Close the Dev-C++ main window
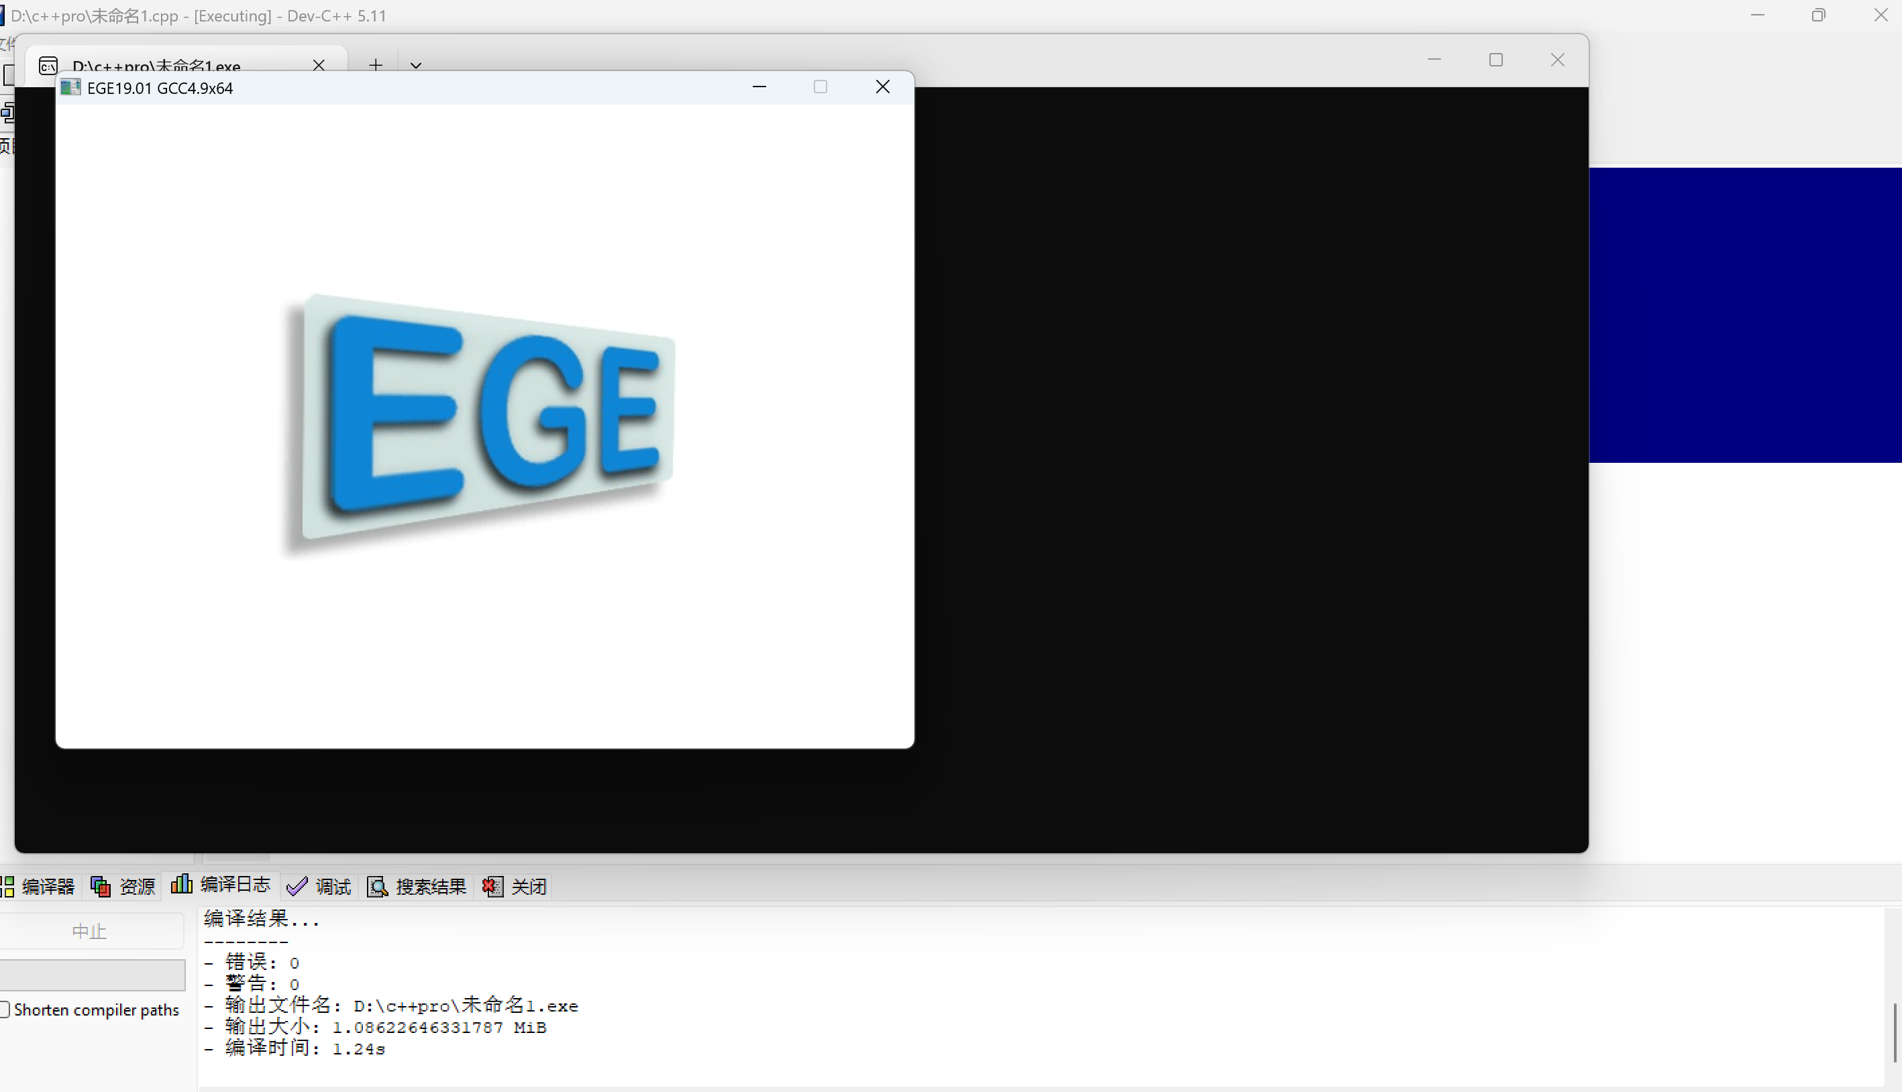 (1881, 15)
